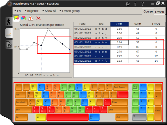Click the Tab key on virtual keyboard
Screen dimensions: 167x125
tap(21, 95)
